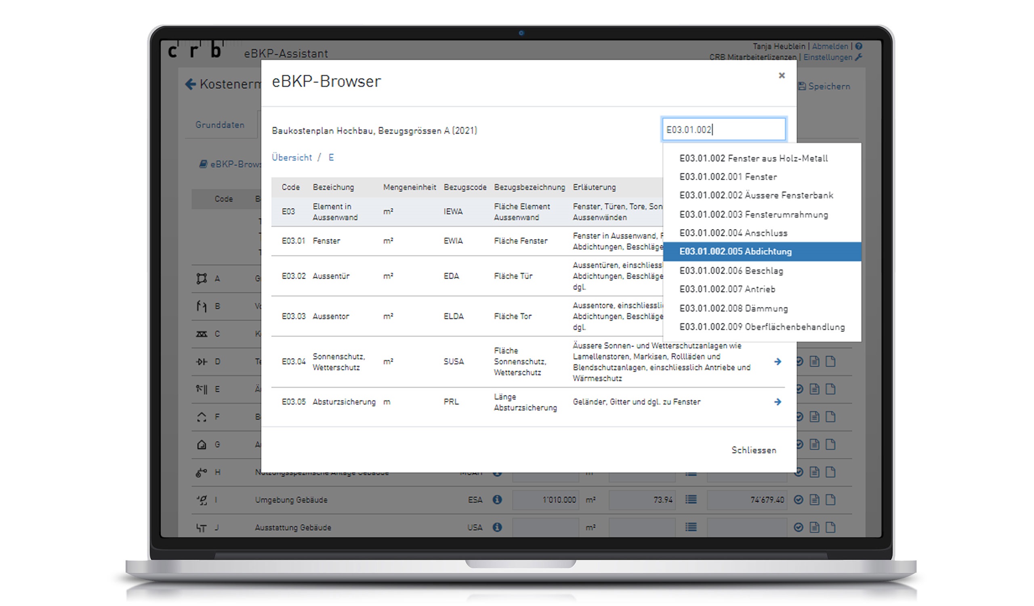
Task: Choose E03.01.002.003 Fensterumrahmung
Action: pos(762,215)
